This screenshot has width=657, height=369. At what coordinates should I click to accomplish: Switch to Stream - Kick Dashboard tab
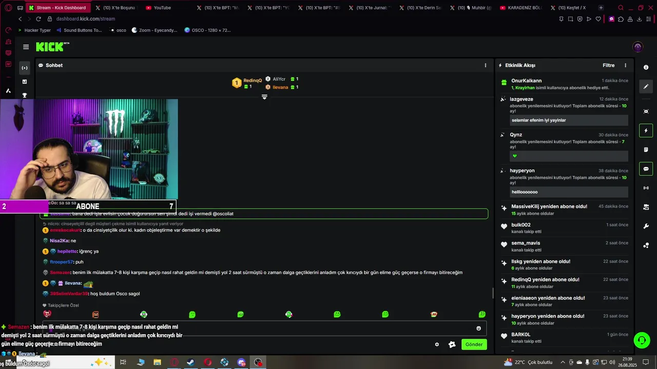(57, 8)
